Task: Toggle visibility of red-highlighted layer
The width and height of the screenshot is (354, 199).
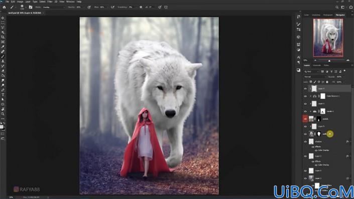Action: click(x=305, y=119)
